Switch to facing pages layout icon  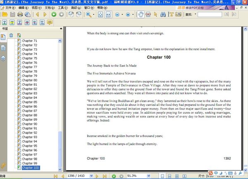pos(184,176)
